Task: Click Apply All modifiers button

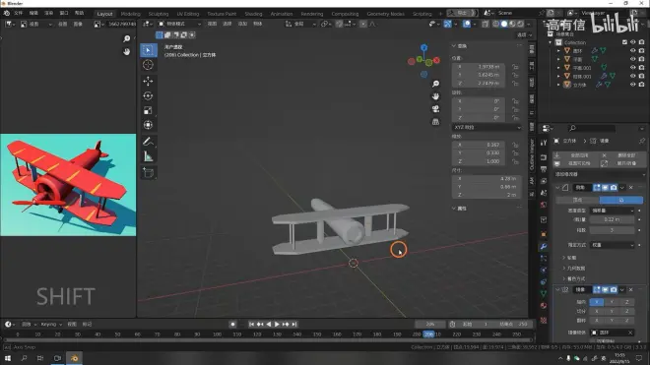Action: [x=576, y=155]
